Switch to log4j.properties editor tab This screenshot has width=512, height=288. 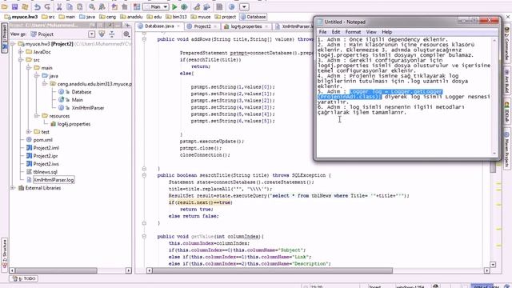(x=246, y=26)
